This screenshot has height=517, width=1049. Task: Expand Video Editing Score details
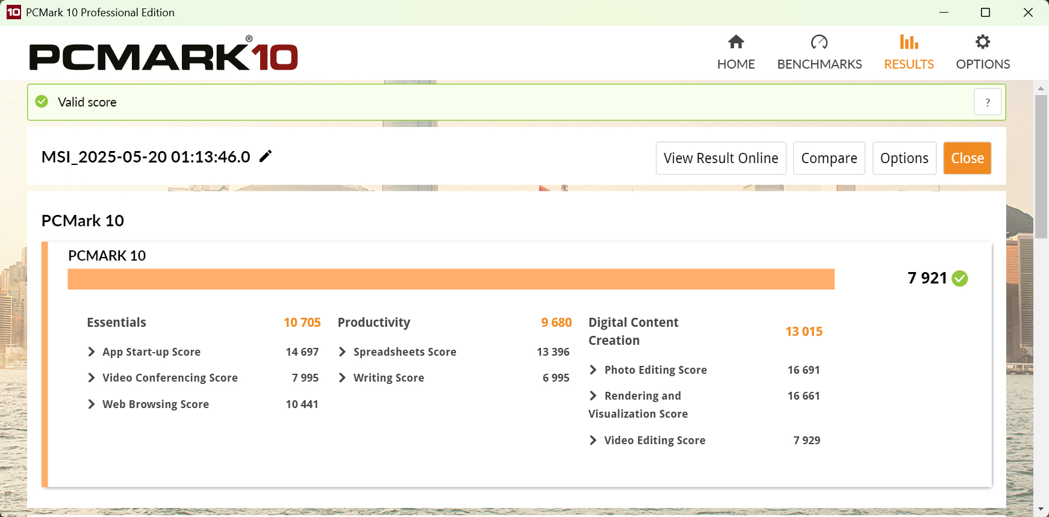(593, 440)
